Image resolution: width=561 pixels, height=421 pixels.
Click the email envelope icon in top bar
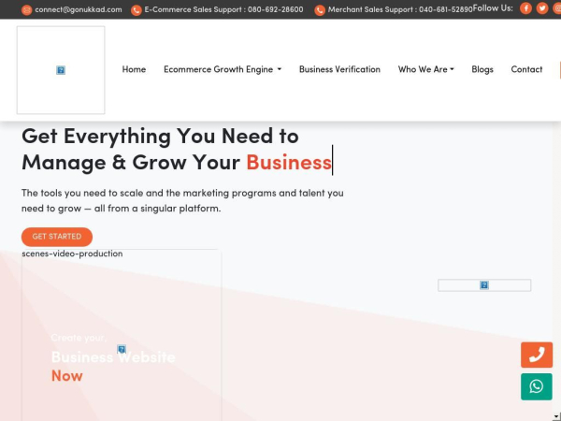27,10
